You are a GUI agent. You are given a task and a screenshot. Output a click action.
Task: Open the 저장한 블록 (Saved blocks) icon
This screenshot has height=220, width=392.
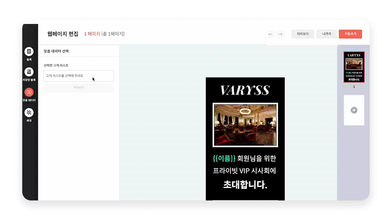coord(29,72)
